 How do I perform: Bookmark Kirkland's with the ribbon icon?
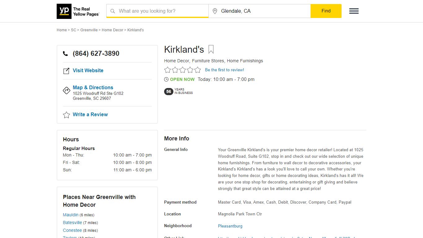coord(211,49)
